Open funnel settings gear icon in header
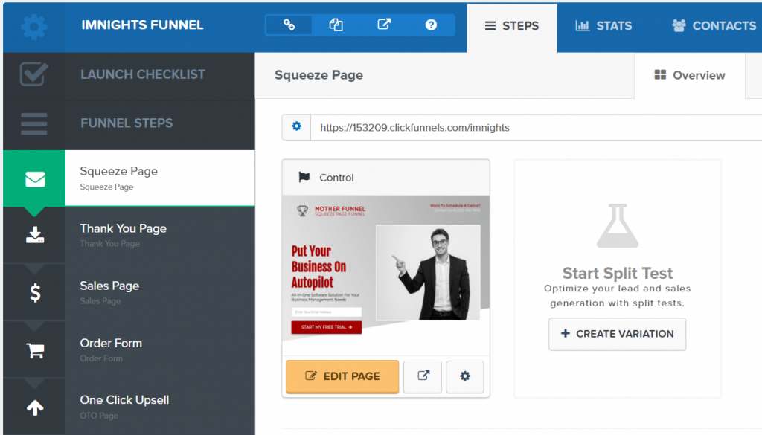 [x=34, y=27]
